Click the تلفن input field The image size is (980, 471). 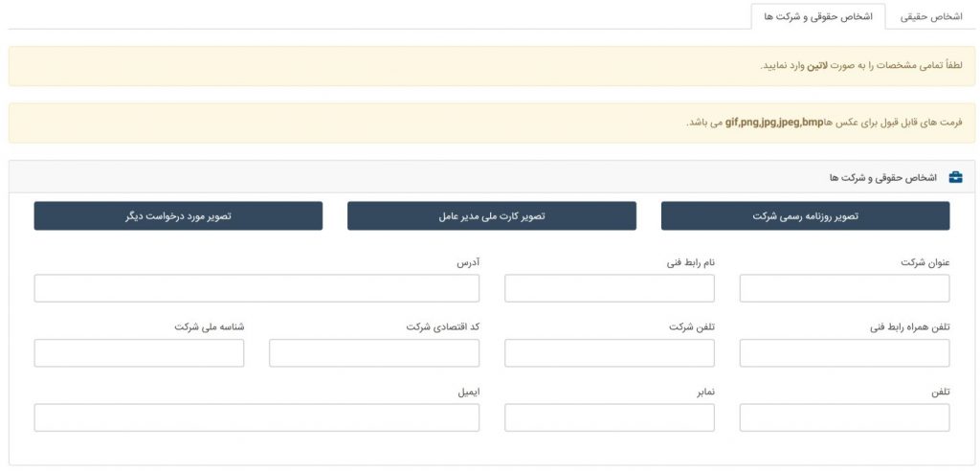tap(844, 417)
